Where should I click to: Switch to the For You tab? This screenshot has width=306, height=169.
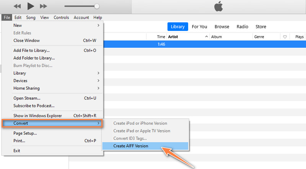pyautogui.click(x=199, y=27)
